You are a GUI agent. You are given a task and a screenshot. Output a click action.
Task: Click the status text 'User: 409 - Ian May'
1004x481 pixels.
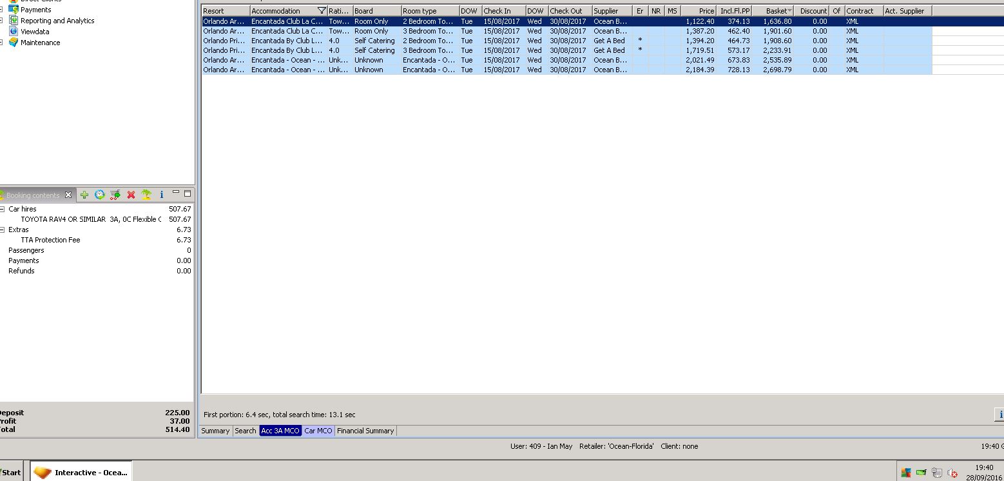541,446
